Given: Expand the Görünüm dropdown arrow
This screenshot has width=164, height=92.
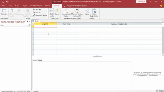Looking at the screenshot, I should [x=4, y=16].
